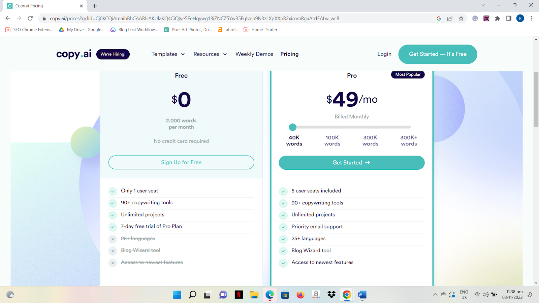Open Microsoft Store from the taskbar
Screen dimensions: 539x303
(285, 295)
